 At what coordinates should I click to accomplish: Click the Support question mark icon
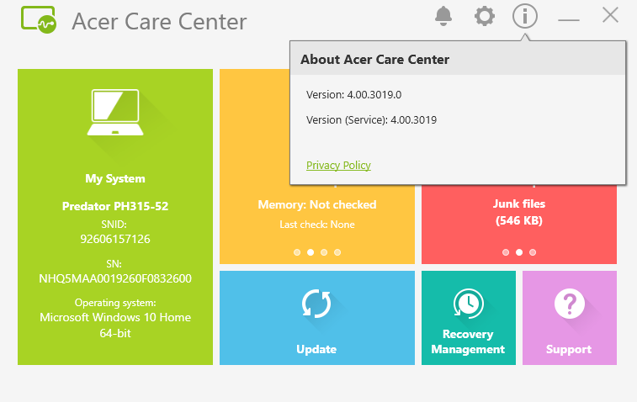coord(570,304)
